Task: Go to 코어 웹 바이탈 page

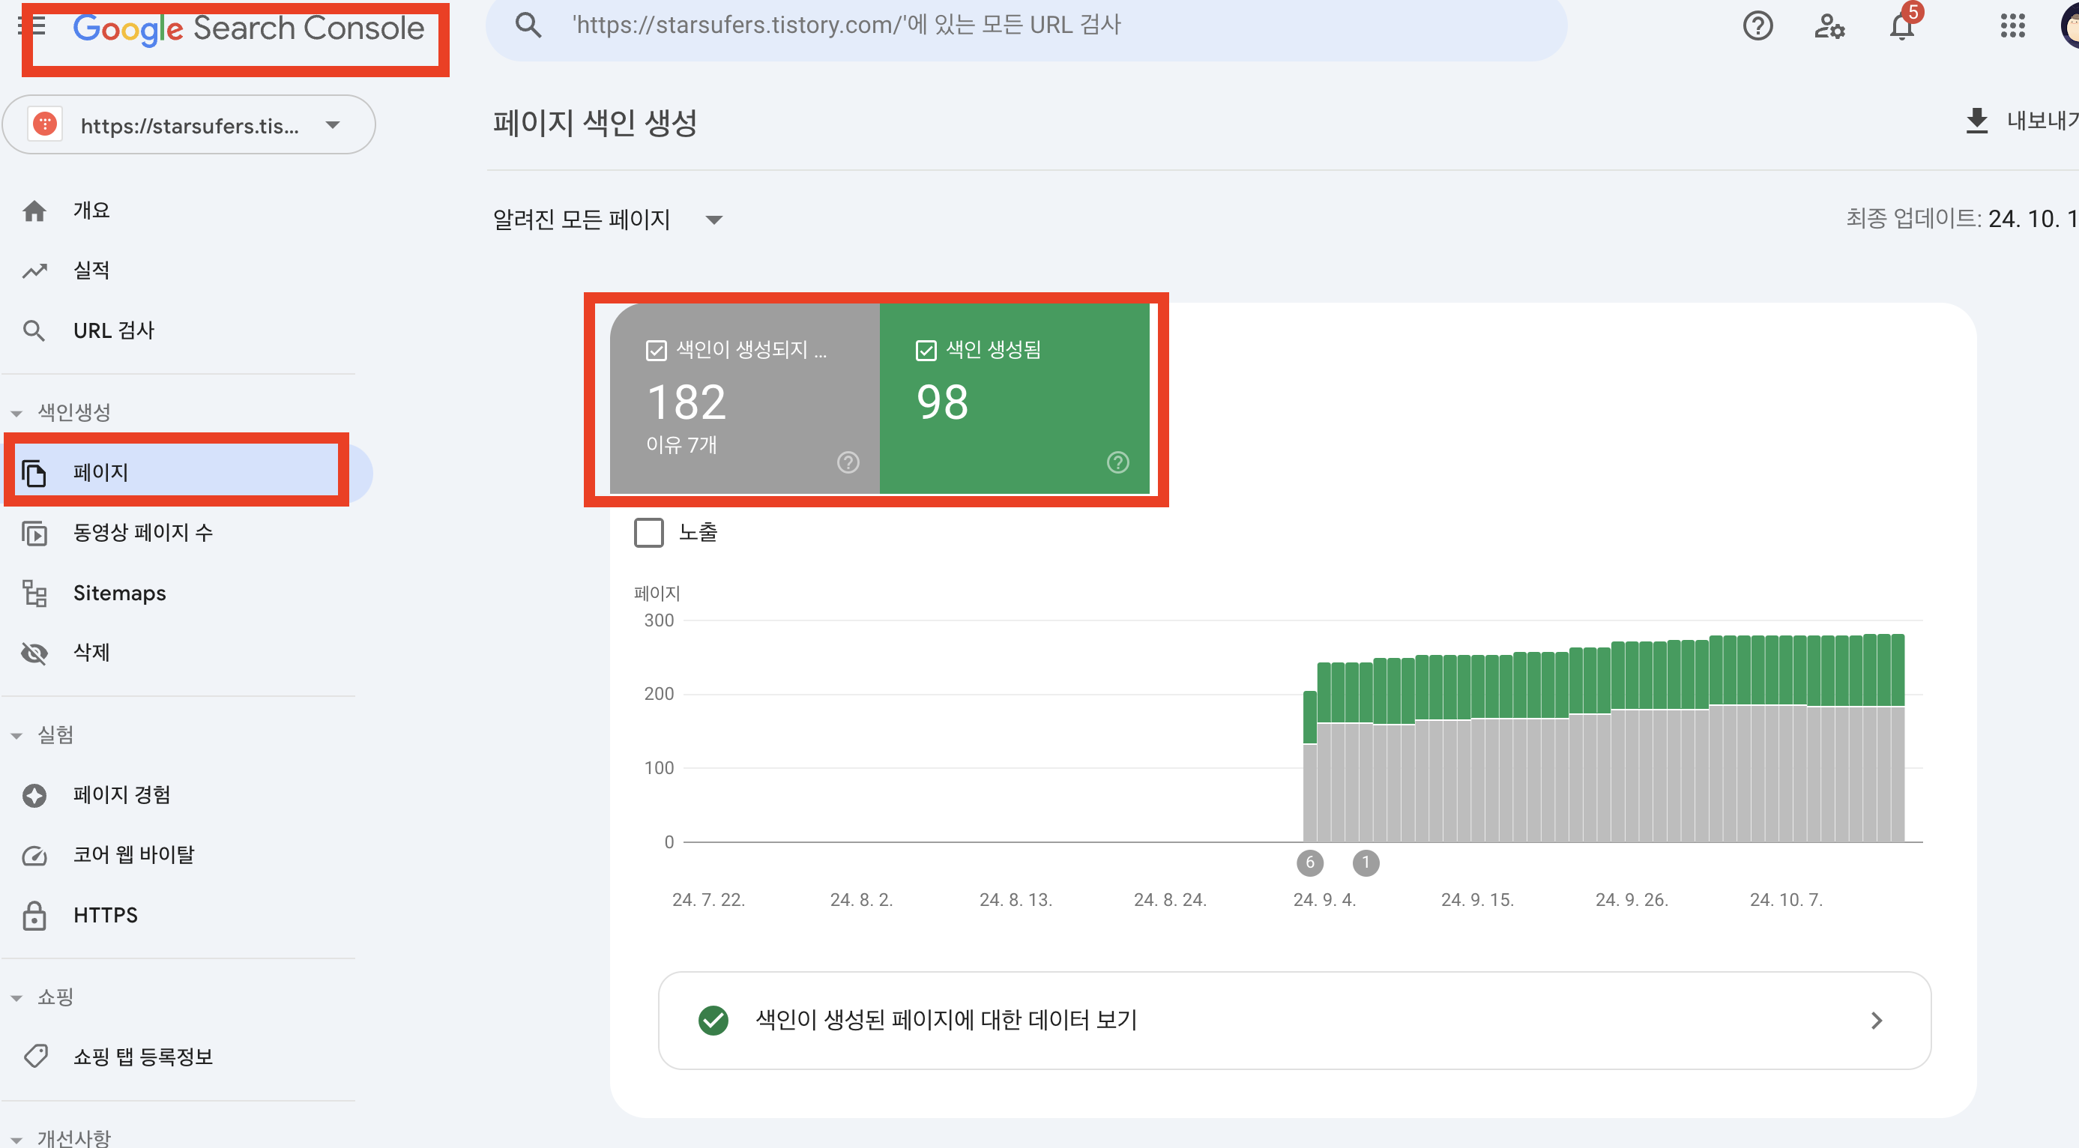Action: coord(133,854)
